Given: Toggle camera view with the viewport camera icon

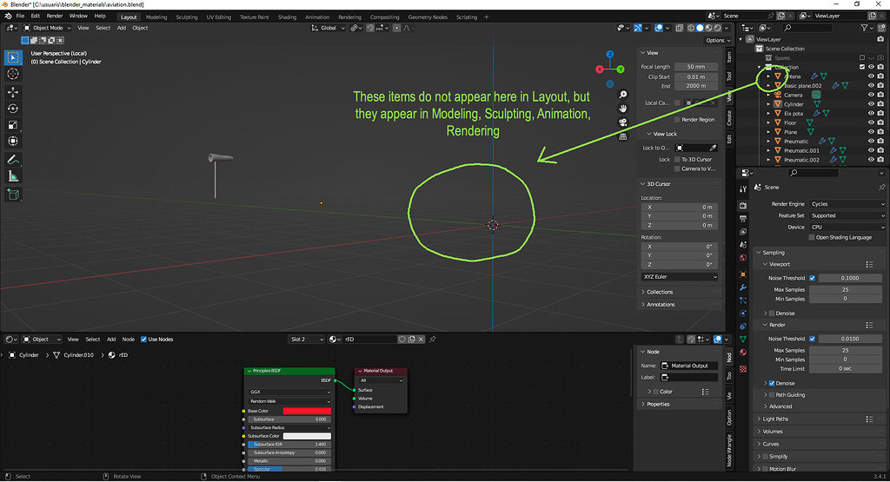Looking at the screenshot, I should (x=623, y=122).
